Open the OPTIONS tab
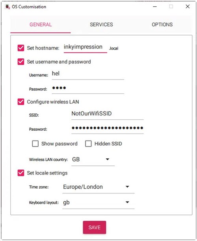This screenshot has height=241, width=197. click(162, 24)
